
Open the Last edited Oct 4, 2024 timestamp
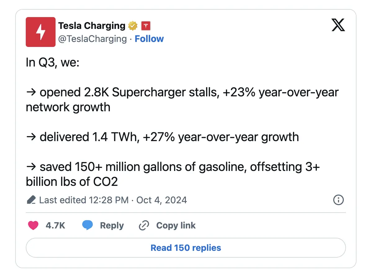(113, 200)
